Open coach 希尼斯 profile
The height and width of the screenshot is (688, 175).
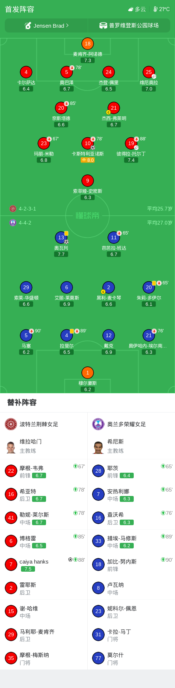pos(131,446)
